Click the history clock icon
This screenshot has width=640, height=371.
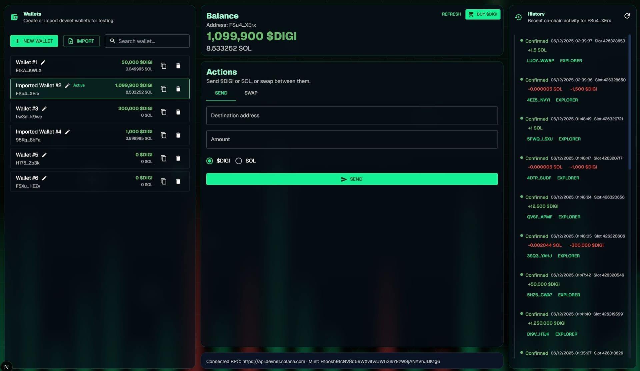pyautogui.click(x=518, y=17)
